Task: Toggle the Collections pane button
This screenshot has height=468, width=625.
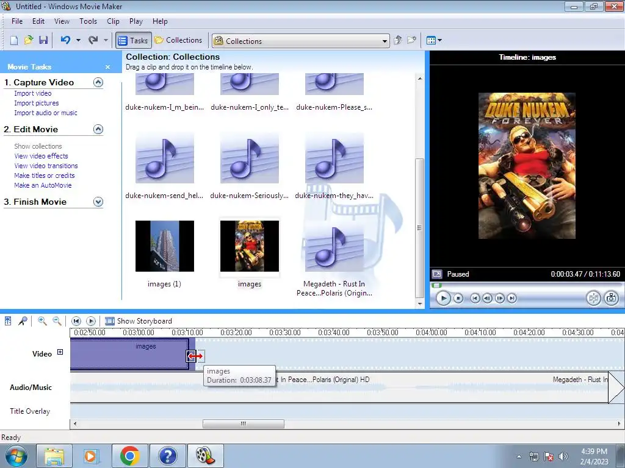Action: pyautogui.click(x=178, y=40)
